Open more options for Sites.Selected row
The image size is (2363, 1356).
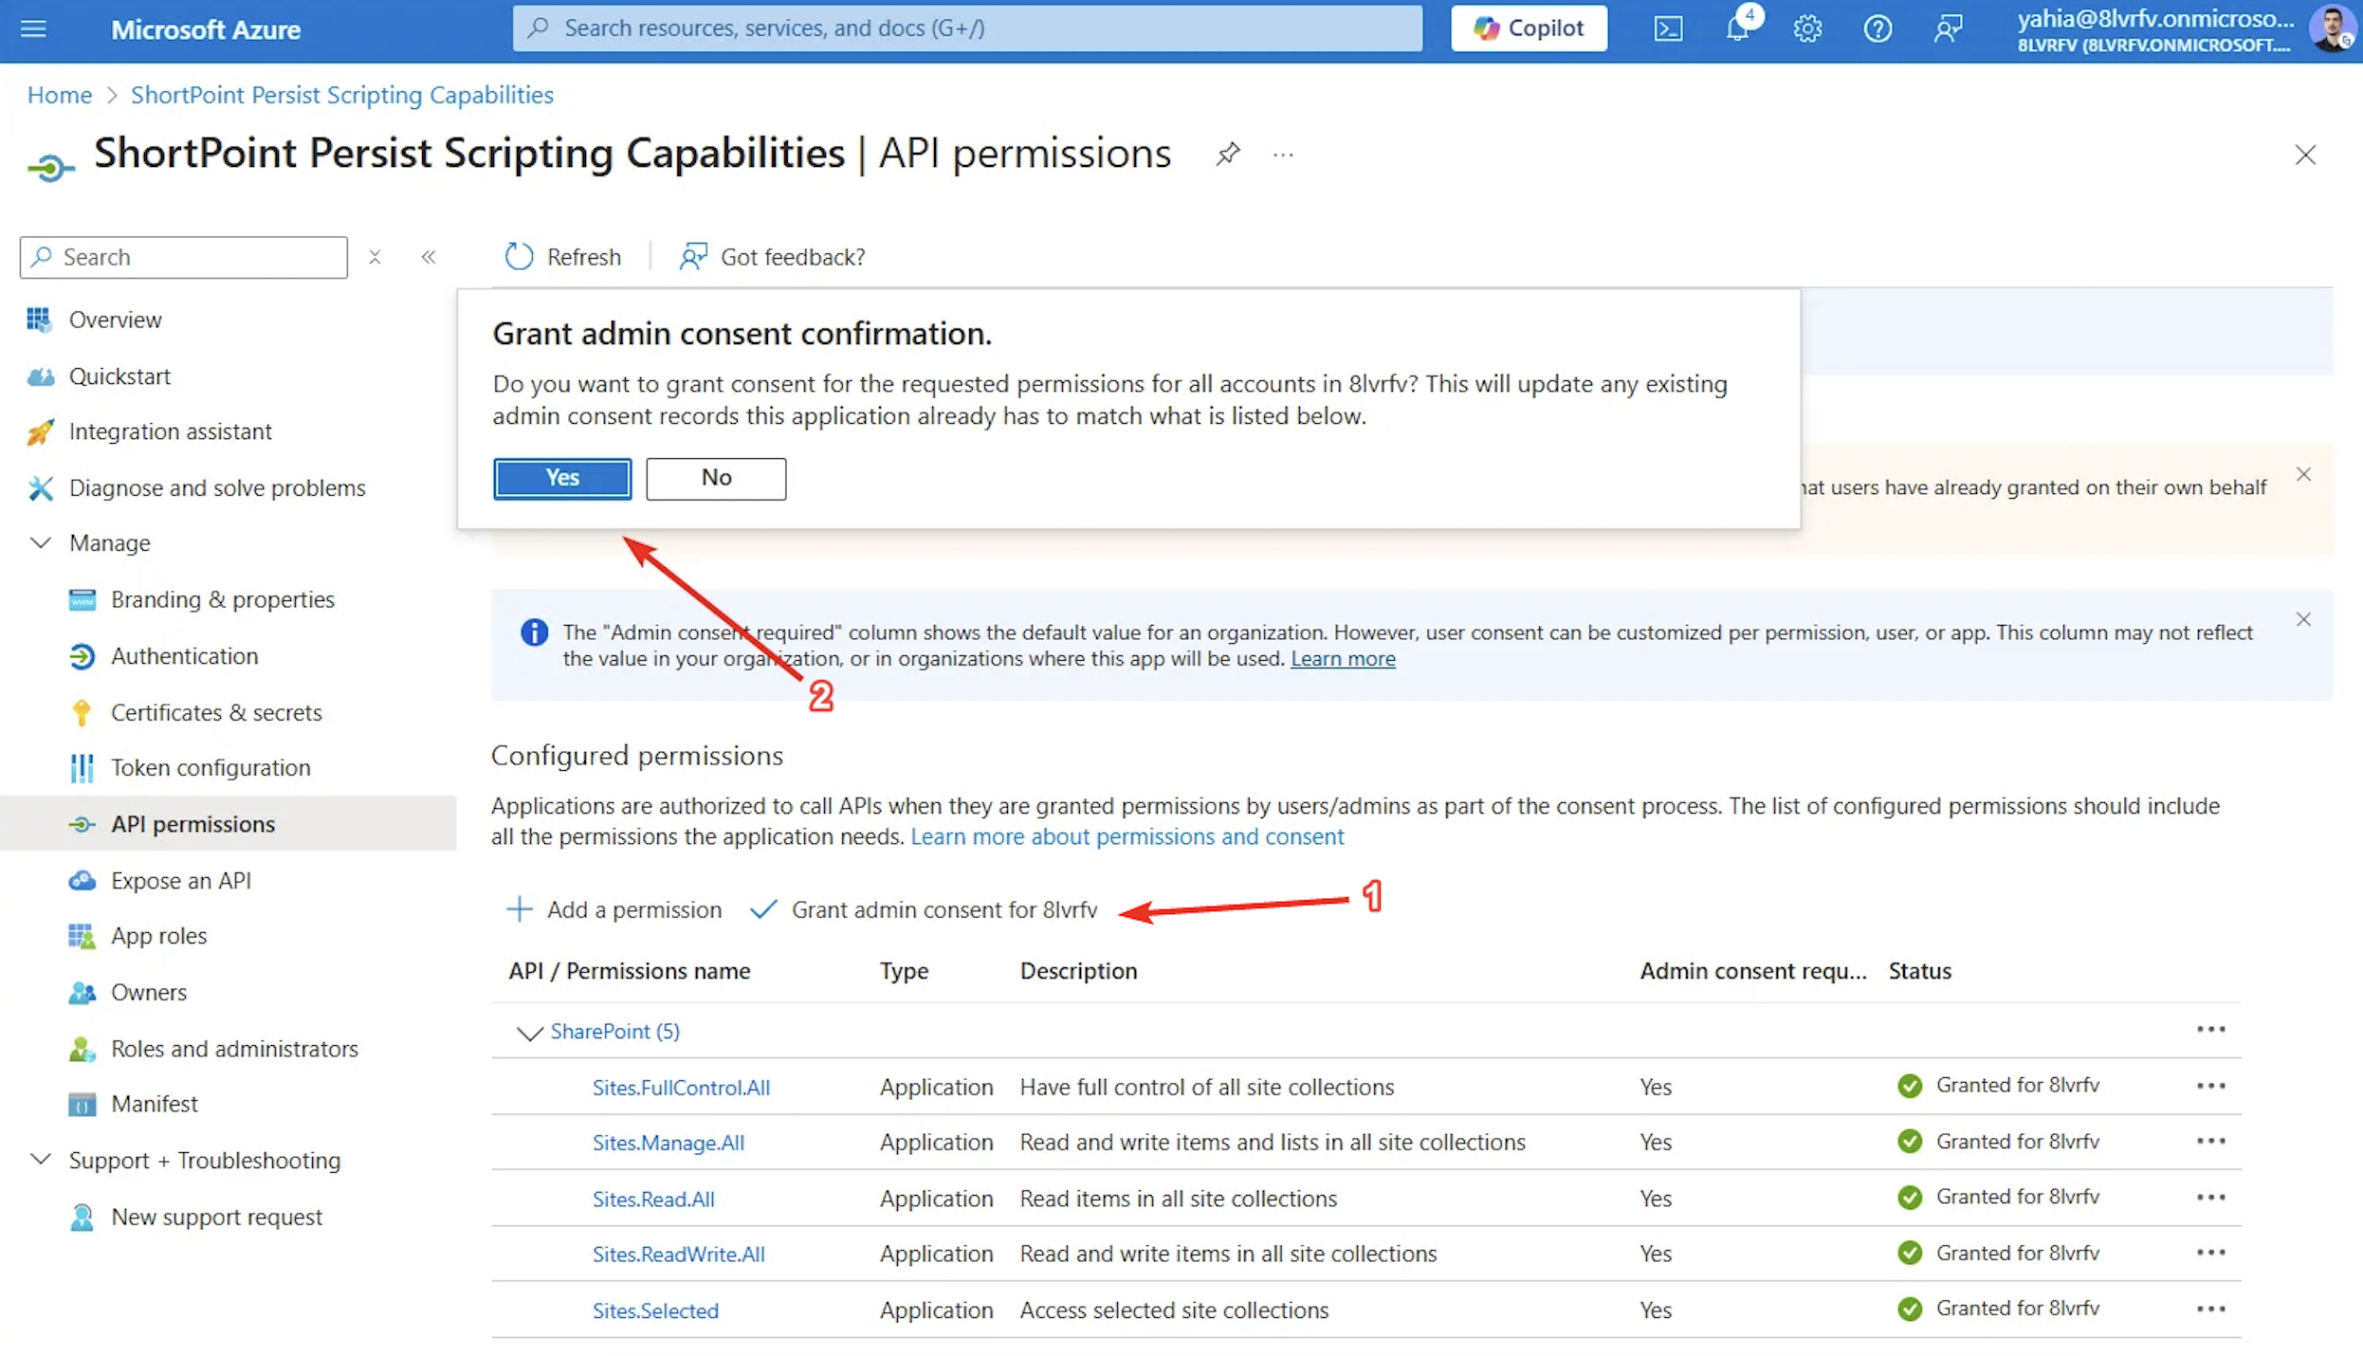[2210, 1310]
